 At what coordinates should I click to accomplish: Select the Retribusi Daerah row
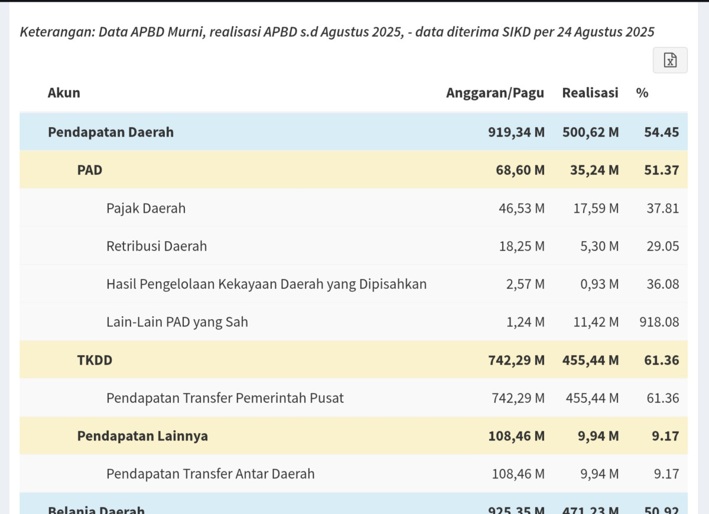click(x=157, y=246)
